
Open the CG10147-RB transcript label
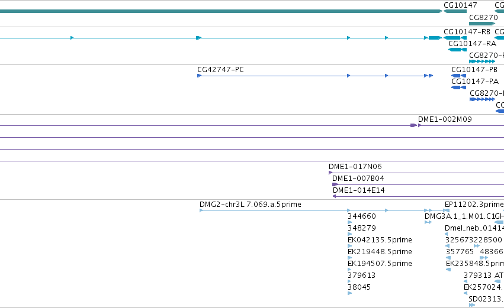pyautogui.click(x=467, y=32)
